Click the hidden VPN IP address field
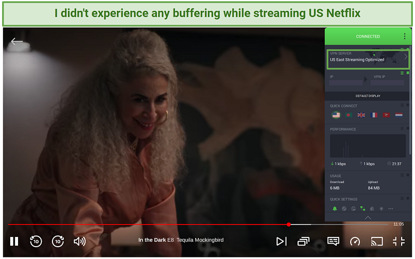This screenshot has height=259, width=415. click(x=387, y=83)
